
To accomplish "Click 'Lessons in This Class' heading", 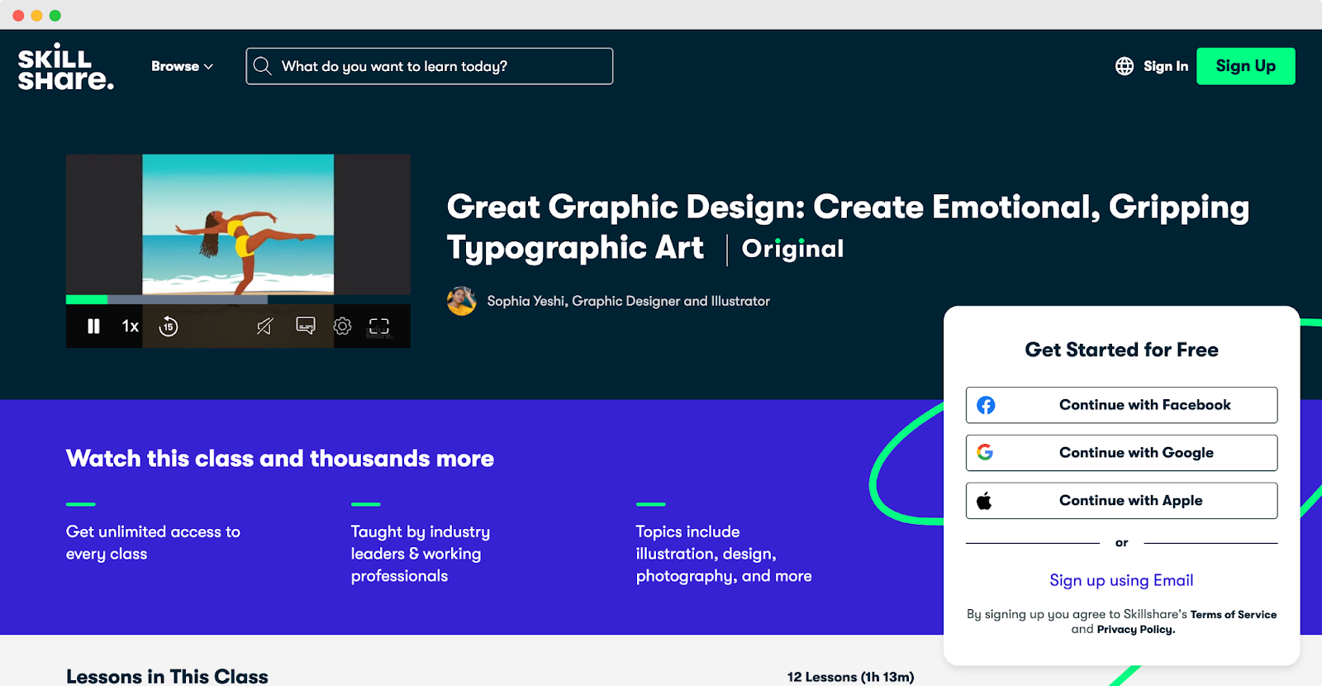I will click(167, 676).
